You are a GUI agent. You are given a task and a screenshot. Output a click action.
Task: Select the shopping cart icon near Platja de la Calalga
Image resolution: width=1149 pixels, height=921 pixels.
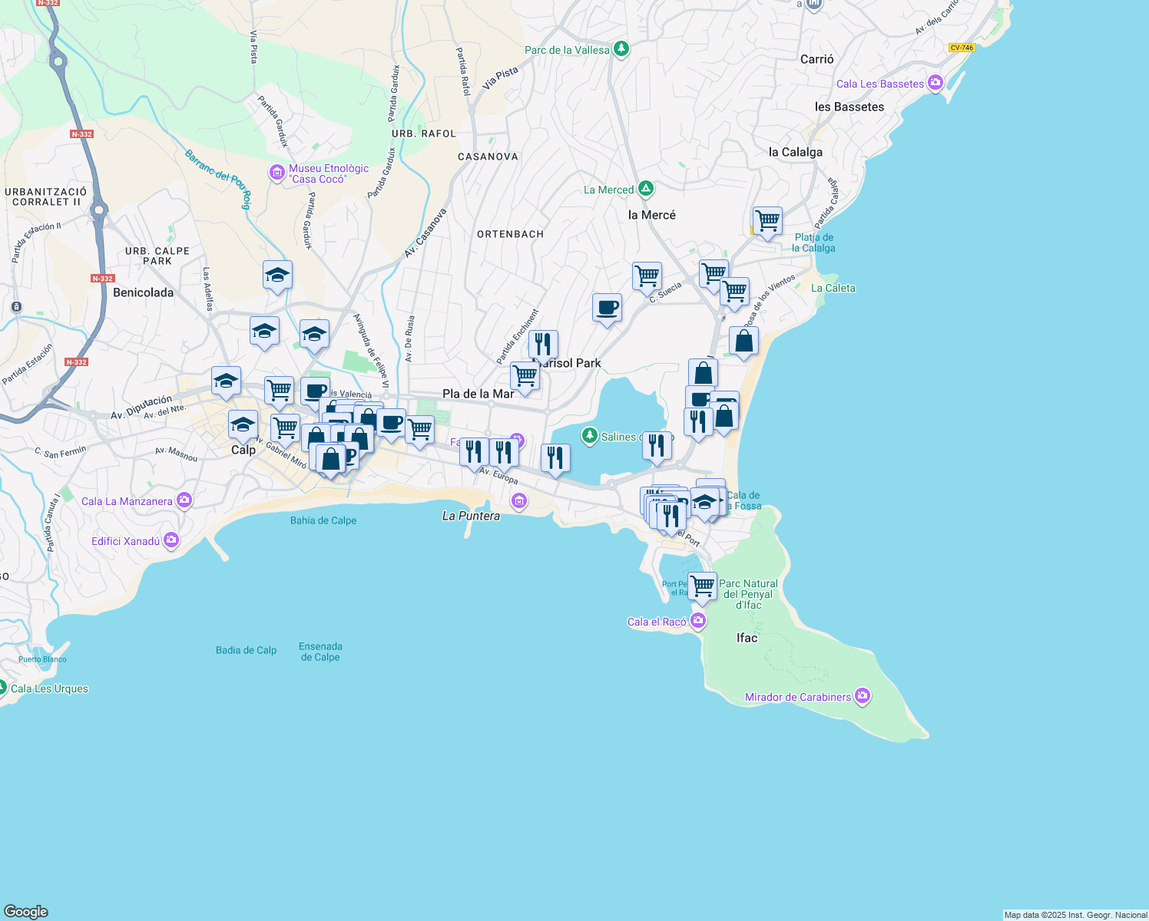coord(767,221)
